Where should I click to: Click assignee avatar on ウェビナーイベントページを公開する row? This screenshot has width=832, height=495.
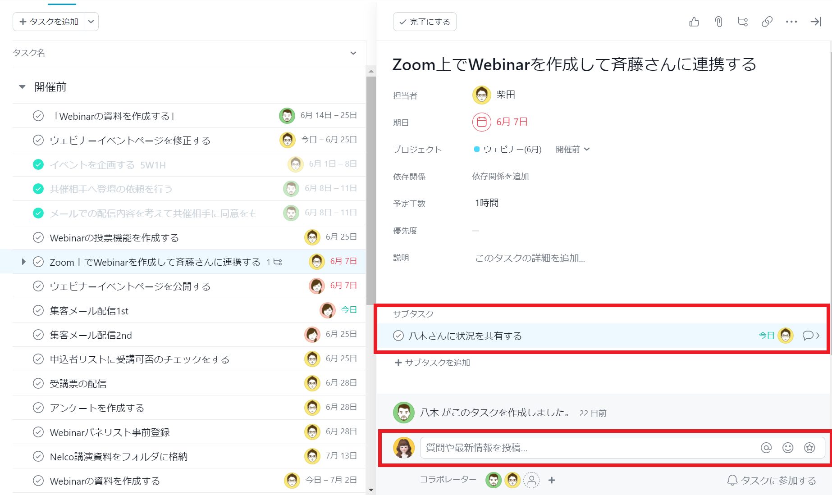(x=317, y=286)
